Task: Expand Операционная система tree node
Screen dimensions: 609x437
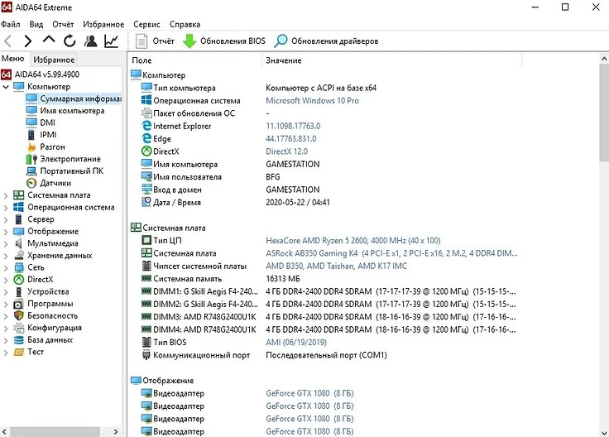Action: click(x=6, y=208)
